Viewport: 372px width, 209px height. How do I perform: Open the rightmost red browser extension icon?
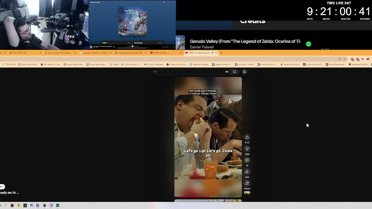pyautogui.click(x=368, y=59)
